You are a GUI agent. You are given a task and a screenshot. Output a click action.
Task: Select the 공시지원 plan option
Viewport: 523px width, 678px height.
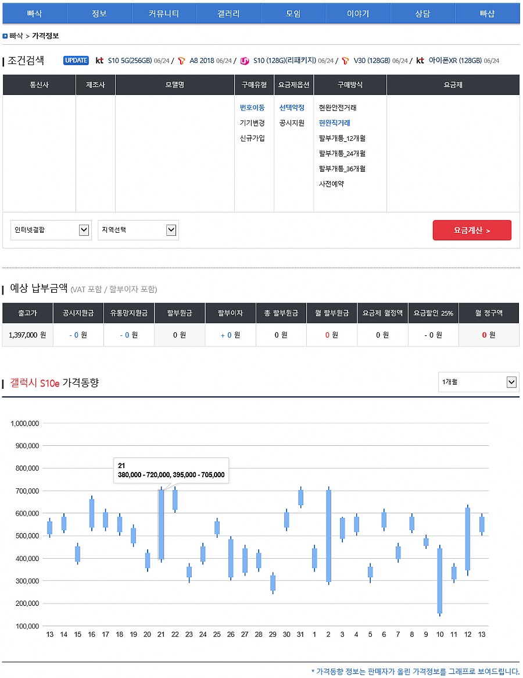point(292,123)
